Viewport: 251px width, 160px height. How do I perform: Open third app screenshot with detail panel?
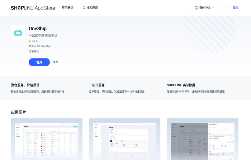point(203,139)
